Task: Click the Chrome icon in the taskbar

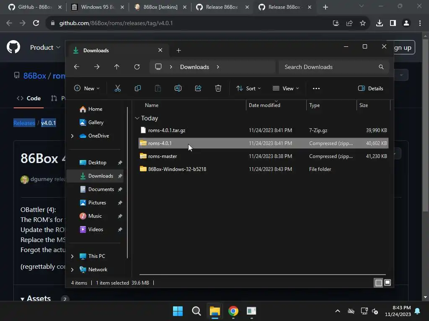Action: point(233,311)
